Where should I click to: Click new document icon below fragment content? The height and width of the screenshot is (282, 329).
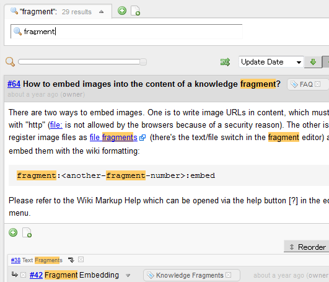[27, 232]
